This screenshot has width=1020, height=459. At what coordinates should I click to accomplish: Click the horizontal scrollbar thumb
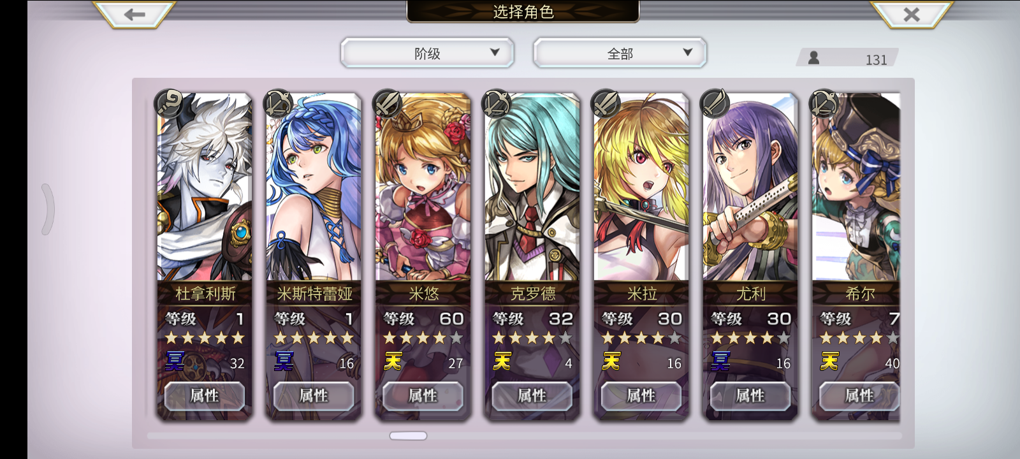click(408, 436)
